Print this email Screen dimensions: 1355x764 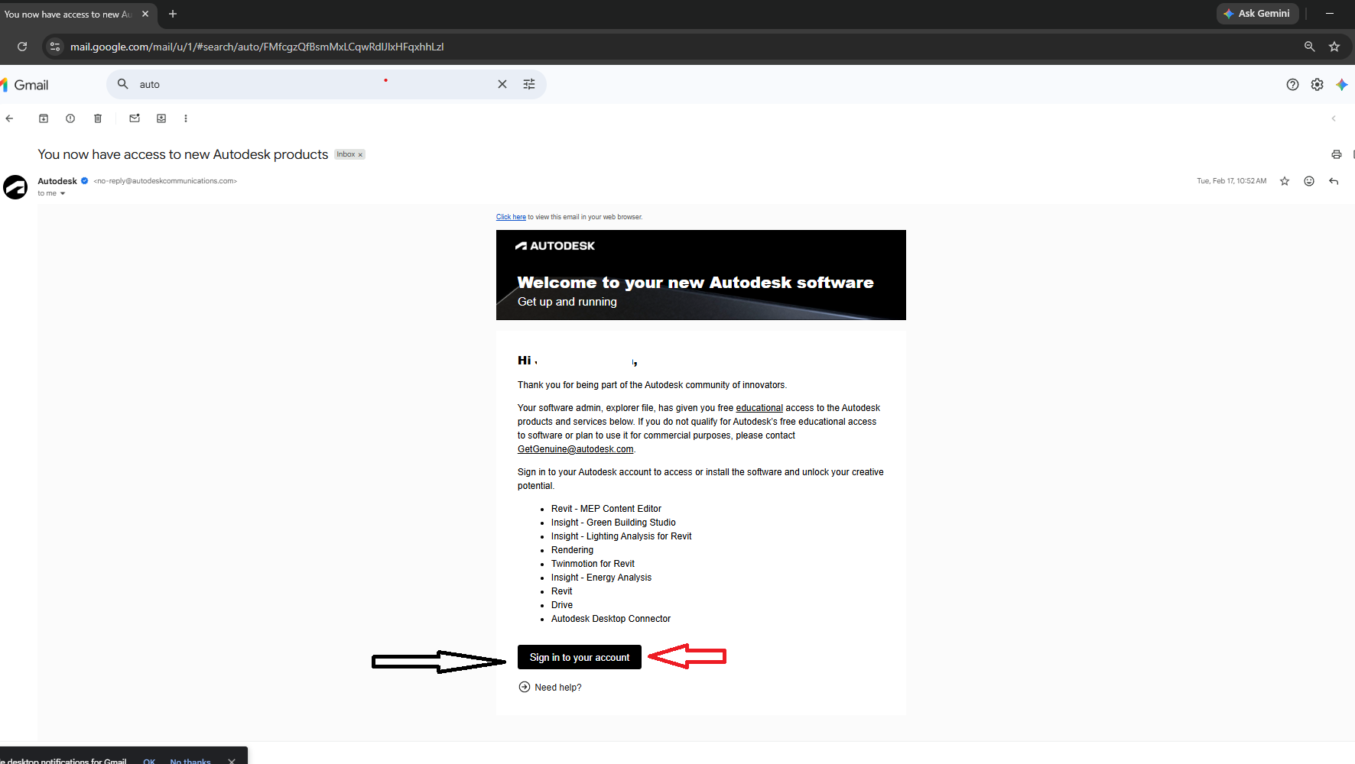pyautogui.click(x=1337, y=154)
